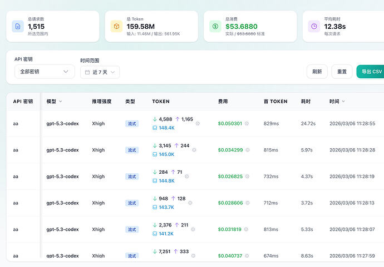Click info icon beside $0.026825 cost
The width and height of the screenshot is (384, 267).
click(247, 177)
